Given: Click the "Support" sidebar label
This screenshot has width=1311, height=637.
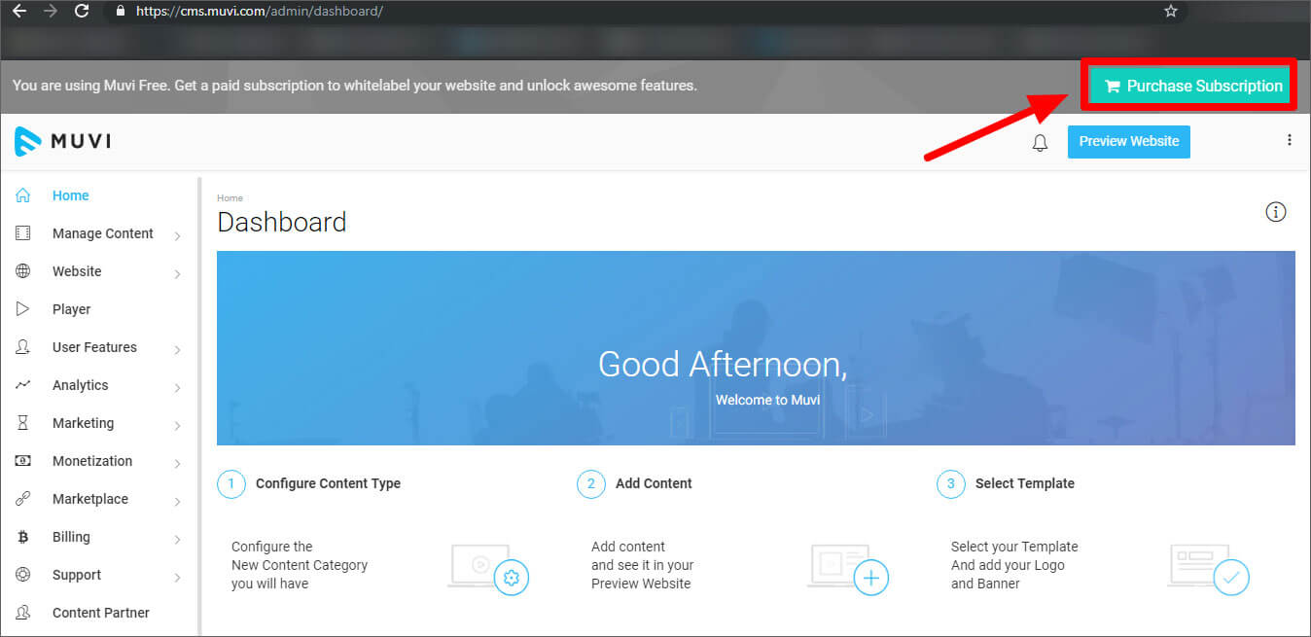Looking at the screenshot, I should click(x=77, y=575).
